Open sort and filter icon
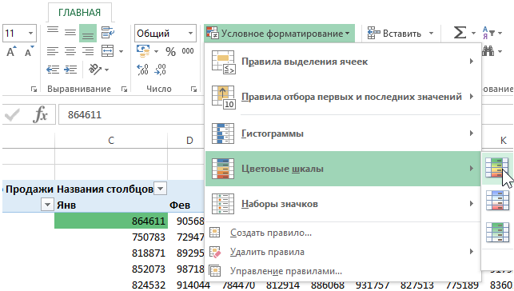The image size is (514, 291). click(488, 33)
